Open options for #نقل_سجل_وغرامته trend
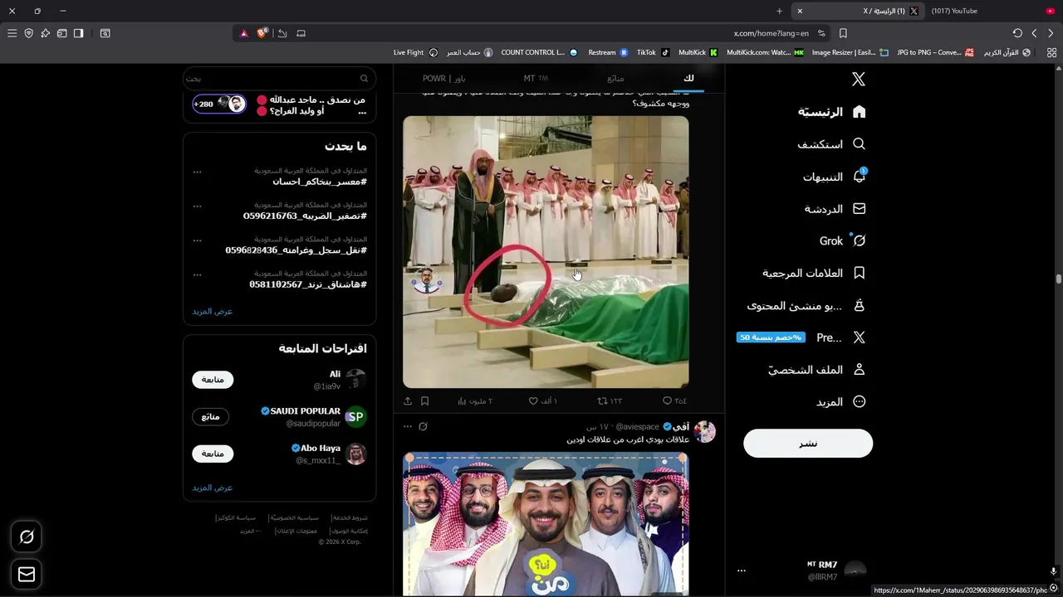 click(197, 240)
